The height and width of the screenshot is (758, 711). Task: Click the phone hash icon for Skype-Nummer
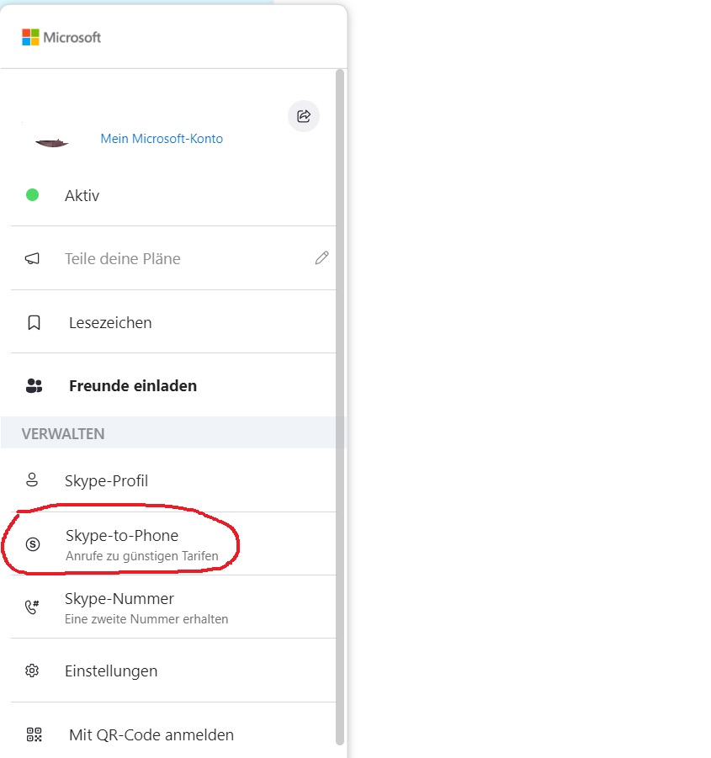click(33, 607)
